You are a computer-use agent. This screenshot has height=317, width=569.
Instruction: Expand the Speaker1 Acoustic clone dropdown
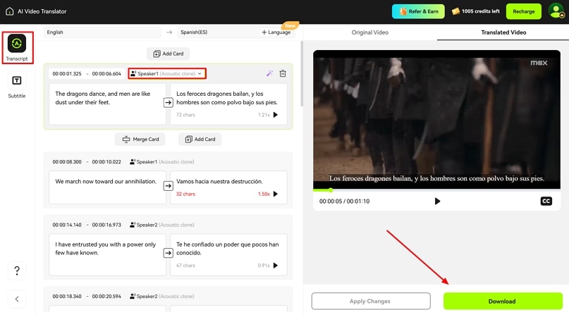point(167,73)
